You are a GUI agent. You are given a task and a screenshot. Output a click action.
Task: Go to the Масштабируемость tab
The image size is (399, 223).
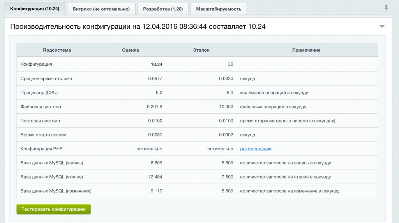coord(219,9)
